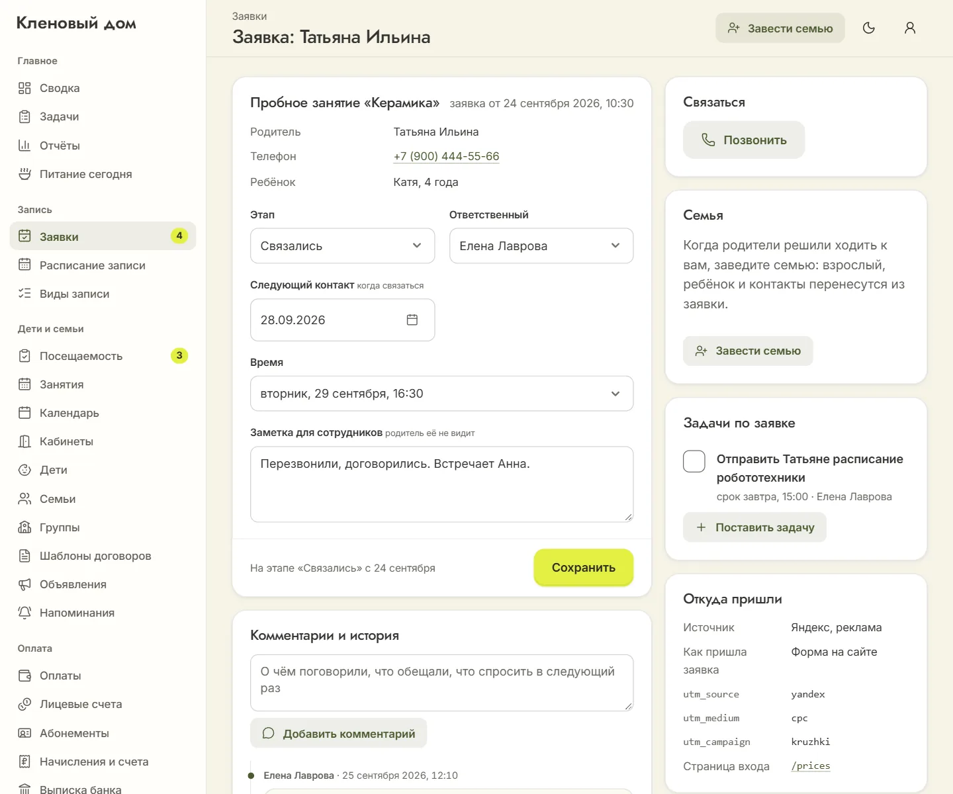Click into the Заметка для сотрудников textarea
Image resolution: width=953 pixels, height=794 pixels.
[x=441, y=484]
